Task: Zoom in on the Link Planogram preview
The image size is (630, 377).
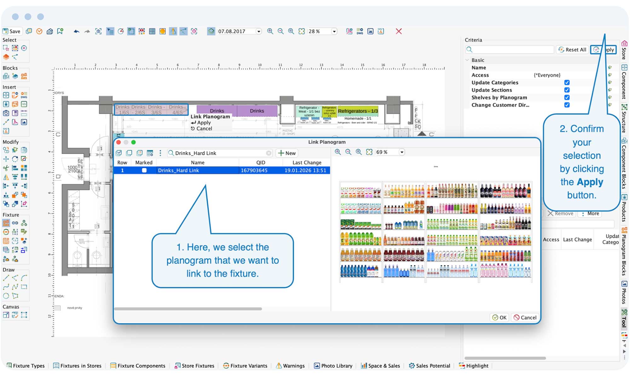Action: point(338,152)
